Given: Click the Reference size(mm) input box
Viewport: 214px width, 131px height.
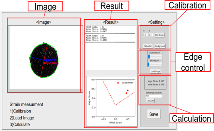Looking at the screenshot, I should coord(154,96).
